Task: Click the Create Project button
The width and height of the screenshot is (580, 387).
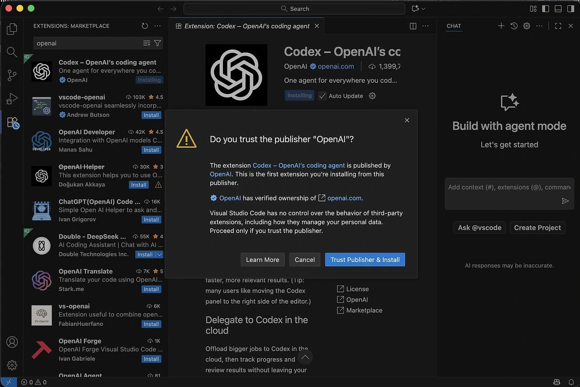Action: [537, 228]
